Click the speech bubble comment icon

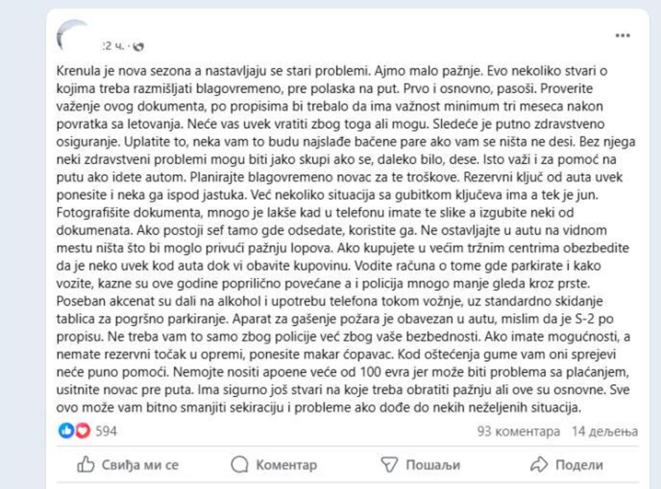(239, 465)
